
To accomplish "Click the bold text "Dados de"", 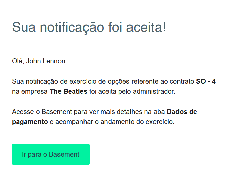I will coord(182,112).
